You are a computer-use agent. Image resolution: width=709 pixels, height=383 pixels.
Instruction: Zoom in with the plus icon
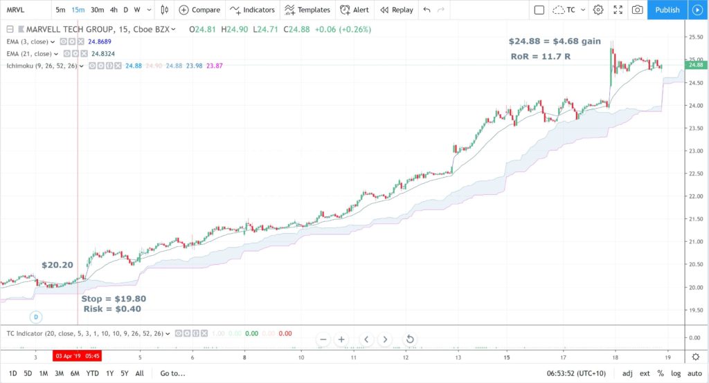pyautogui.click(x=341, y=339)
